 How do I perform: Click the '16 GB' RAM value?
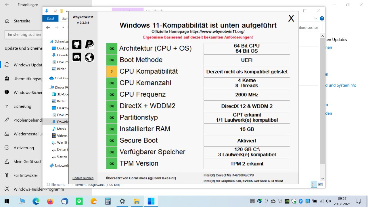click(x=247, y=129)
